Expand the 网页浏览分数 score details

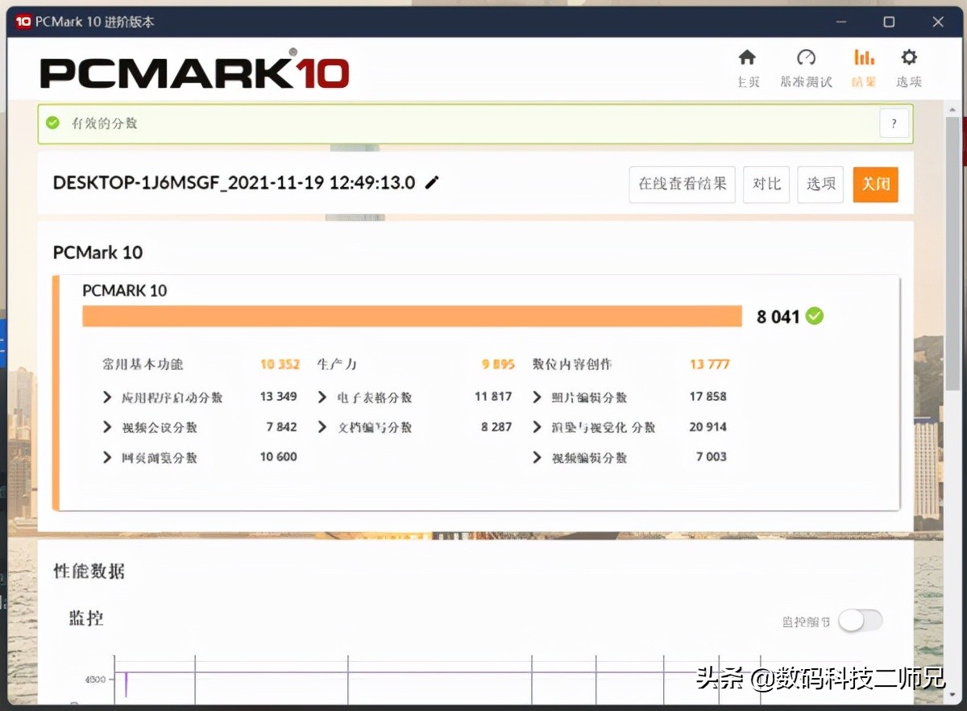click(107, 457)
